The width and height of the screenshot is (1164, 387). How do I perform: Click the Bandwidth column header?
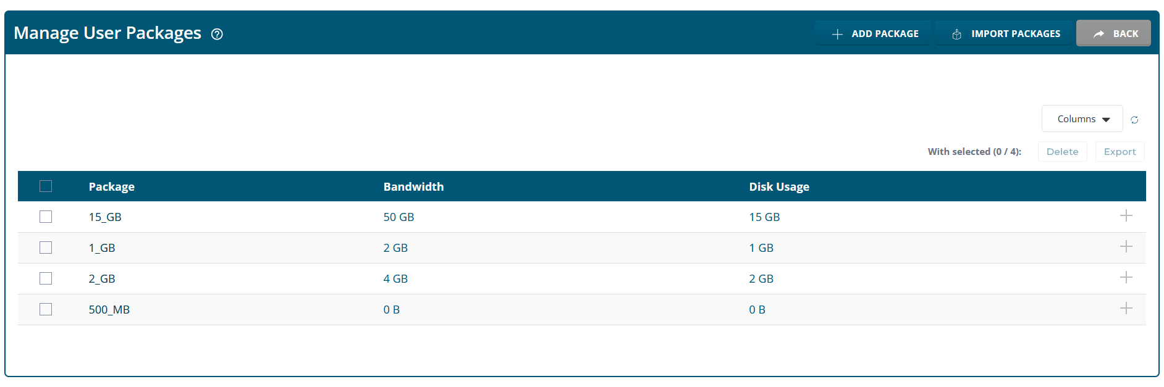point(413,186)
